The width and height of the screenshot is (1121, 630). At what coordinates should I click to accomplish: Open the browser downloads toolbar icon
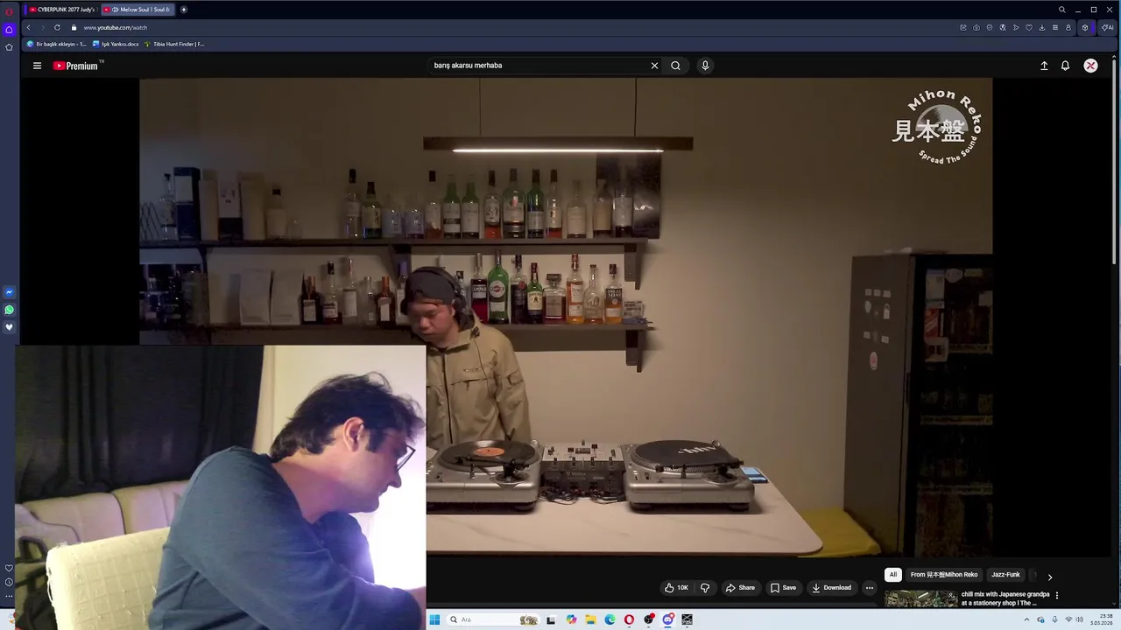(x=1042, y=28)
